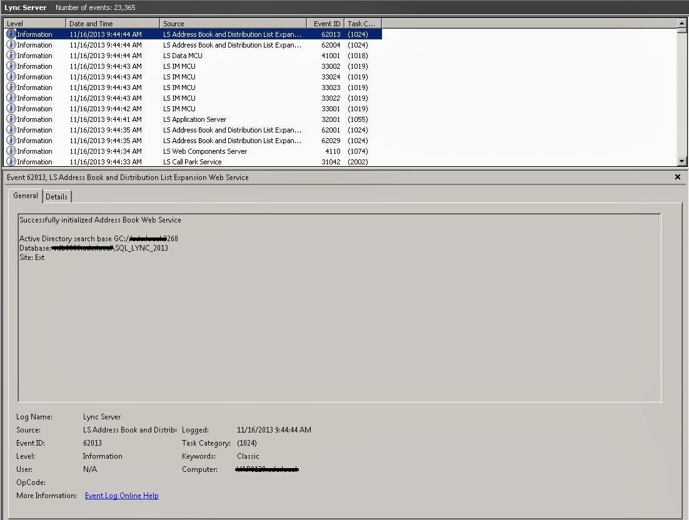This screenshot has width=689, height=520.
Task: Click the 9:44:34 AM timestamp cell
Action: (x=106, y=151)
